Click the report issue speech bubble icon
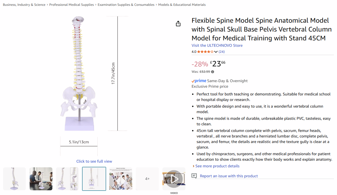The width and height of the screenshot is (337, 195). coord(195,176)
